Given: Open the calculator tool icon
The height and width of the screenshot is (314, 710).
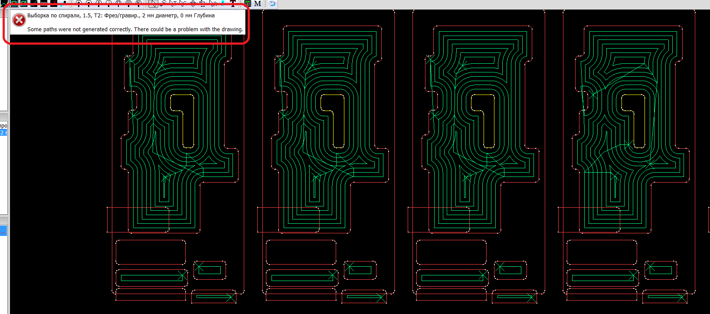Looking at the screenshot, I should 248,3.
